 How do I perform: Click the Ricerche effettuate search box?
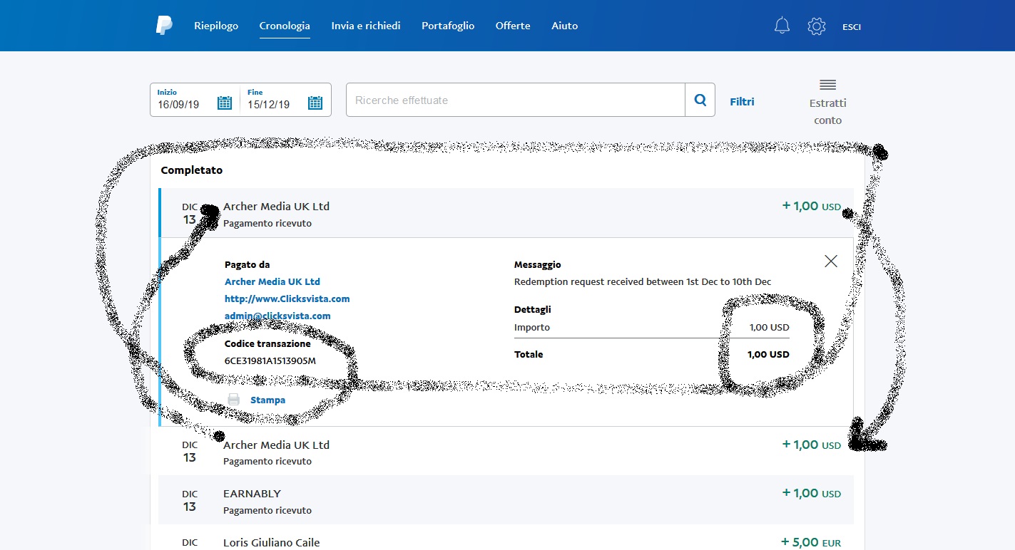[516, 100]
